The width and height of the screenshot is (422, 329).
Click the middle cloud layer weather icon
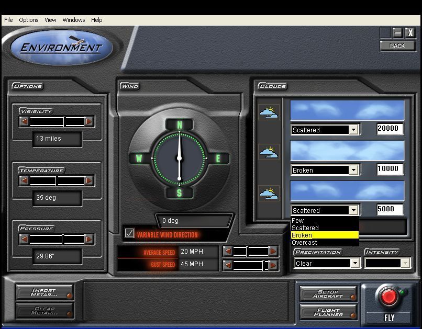click(x=269, y=152)
